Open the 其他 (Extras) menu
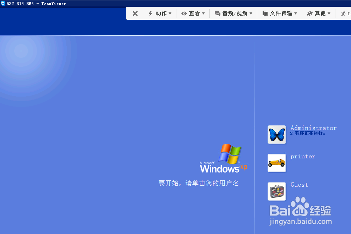This screenshot has width=351, height=234. click(x=319, y=13)
